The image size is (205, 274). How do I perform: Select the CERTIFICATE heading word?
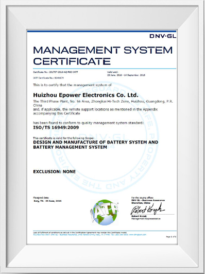(72, 61)
